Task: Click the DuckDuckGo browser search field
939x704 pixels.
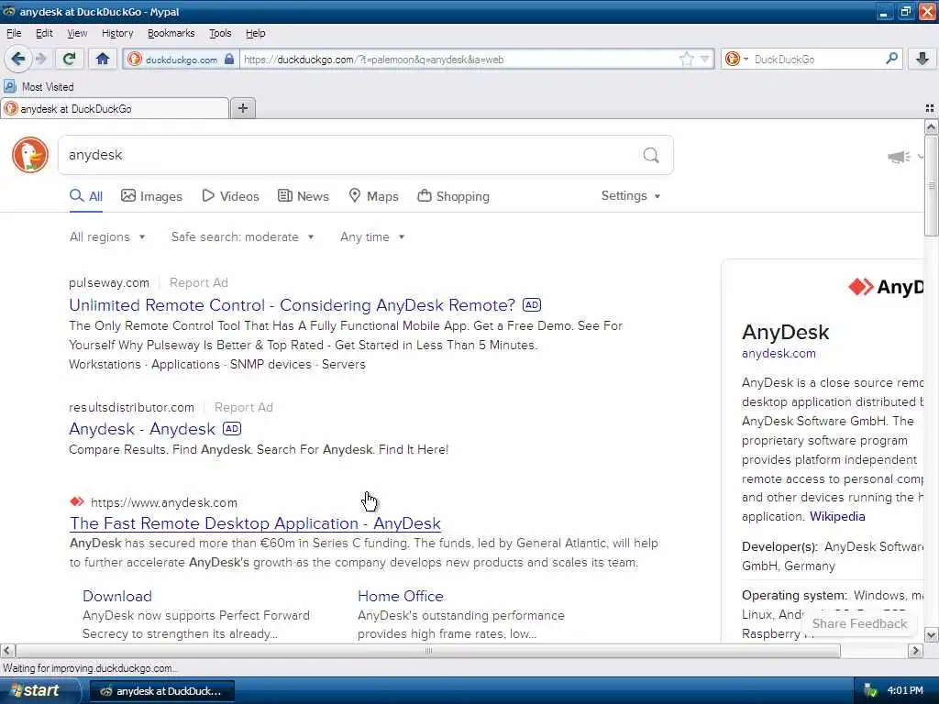Action: [817, 60]
